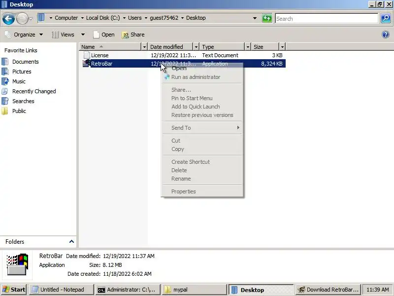394x296 pixels.
Task: Click the folder icon in address bar
Action: tap(41, 18)
